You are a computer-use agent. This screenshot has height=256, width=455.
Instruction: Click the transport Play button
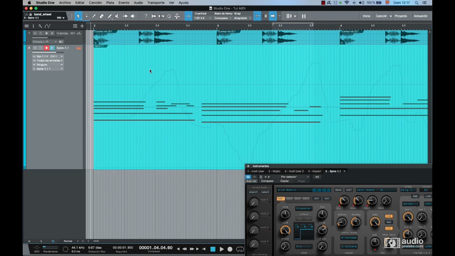click(221, 249)
